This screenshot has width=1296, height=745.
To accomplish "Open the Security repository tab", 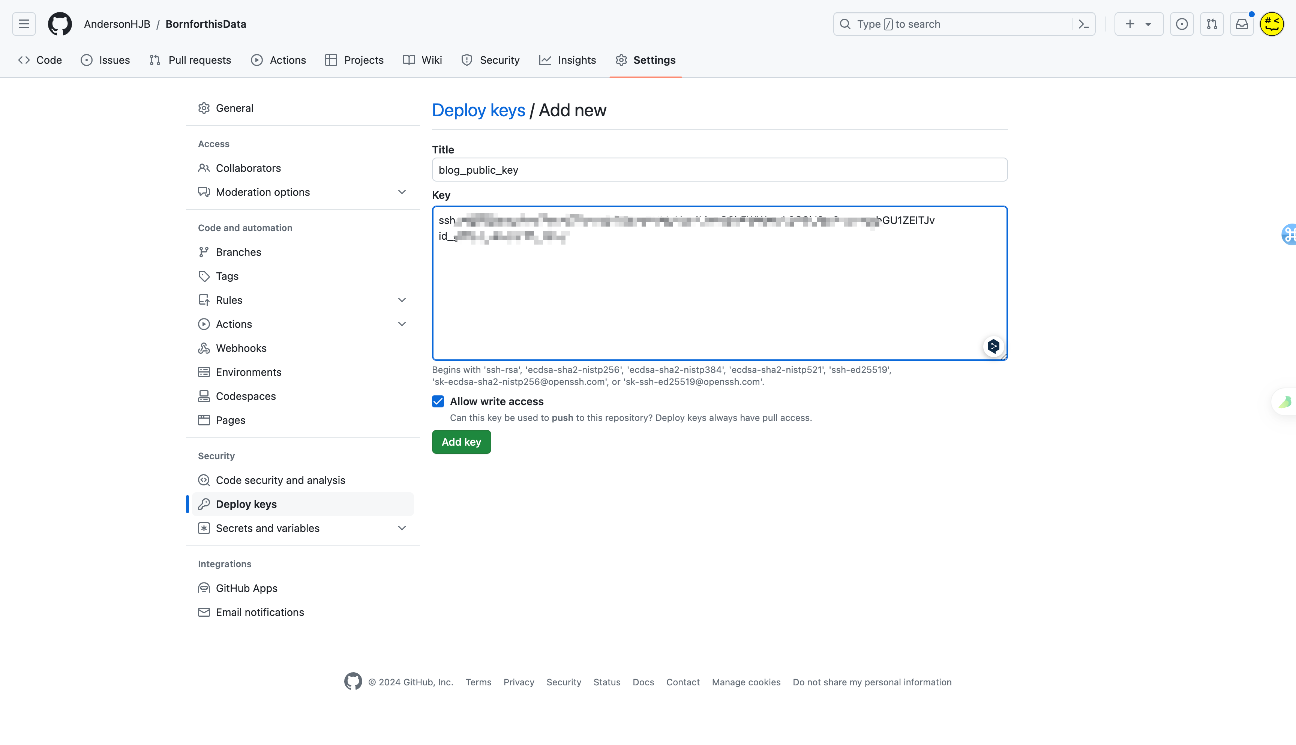I will [490, 60].
